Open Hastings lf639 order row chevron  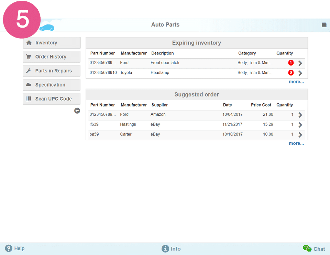click(300, 125)
